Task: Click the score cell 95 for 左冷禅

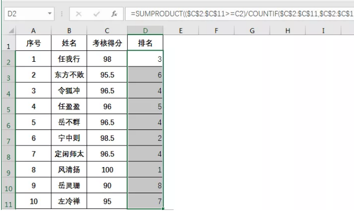Action: tap(107, 201)
